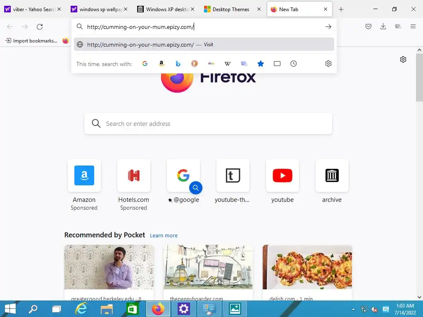Open the Settings app on the taskbar
This screenshot has height=317, width=423.
[184, 309]
